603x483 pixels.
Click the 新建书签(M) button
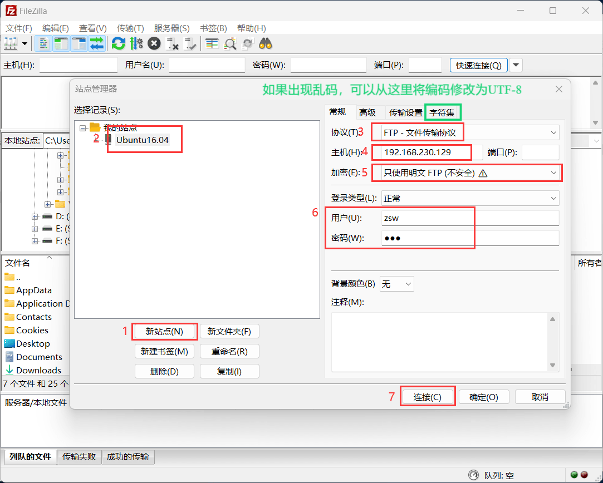pyautogui.click(x=165, y=351)
